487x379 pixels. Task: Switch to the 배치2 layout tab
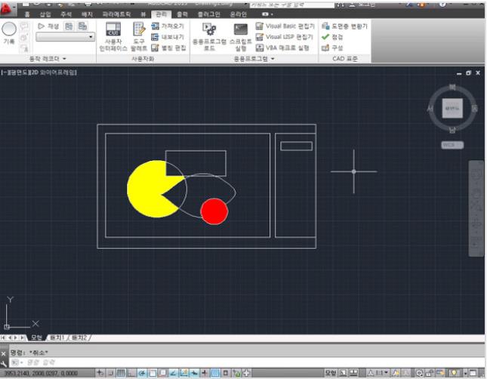pyautogui.click(x=79, y=337)
